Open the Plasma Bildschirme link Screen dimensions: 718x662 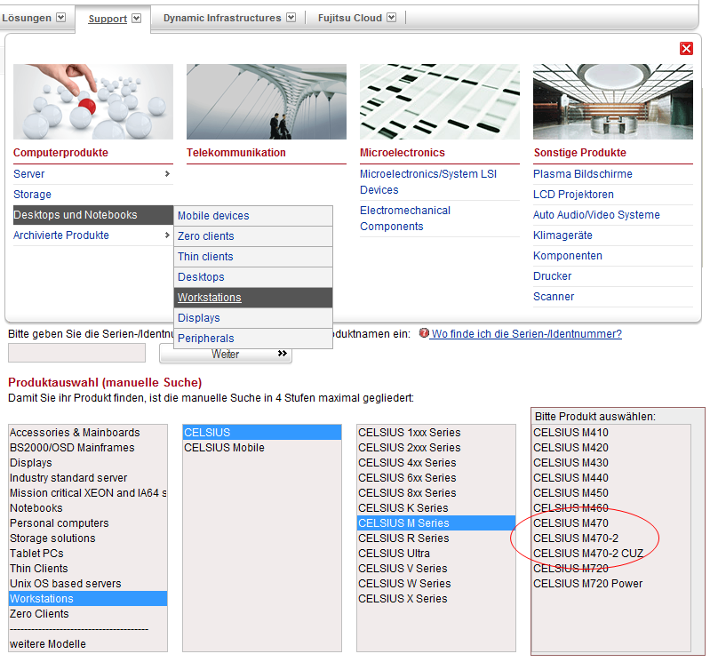tap(582, 174)
